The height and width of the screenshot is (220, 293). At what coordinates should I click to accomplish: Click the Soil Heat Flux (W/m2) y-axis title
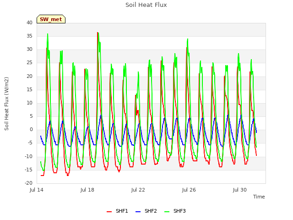coord(6,104)
